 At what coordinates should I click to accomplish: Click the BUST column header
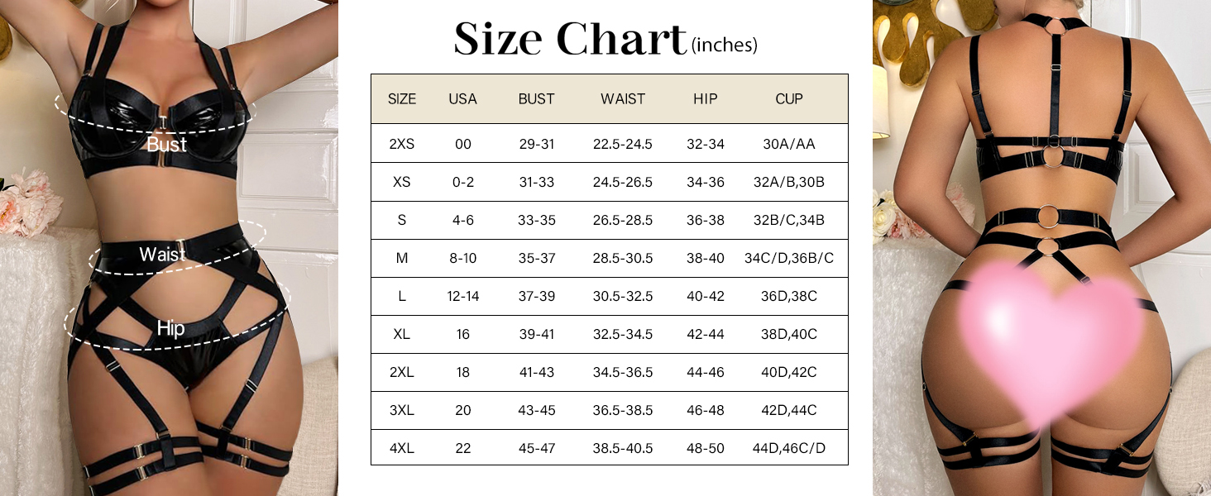click(x=536, y=99)
